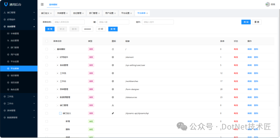Screen dimensions: 280x138
Task: Click the user avatar at top right
Action: (x=268, y=4)
